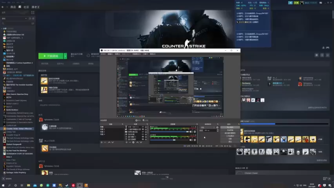Toggle visibility eye of fourth OBS source

[x=143, y=134]
